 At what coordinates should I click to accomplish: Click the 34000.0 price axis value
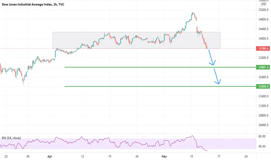pyautogui.click(x=263, y=39)
